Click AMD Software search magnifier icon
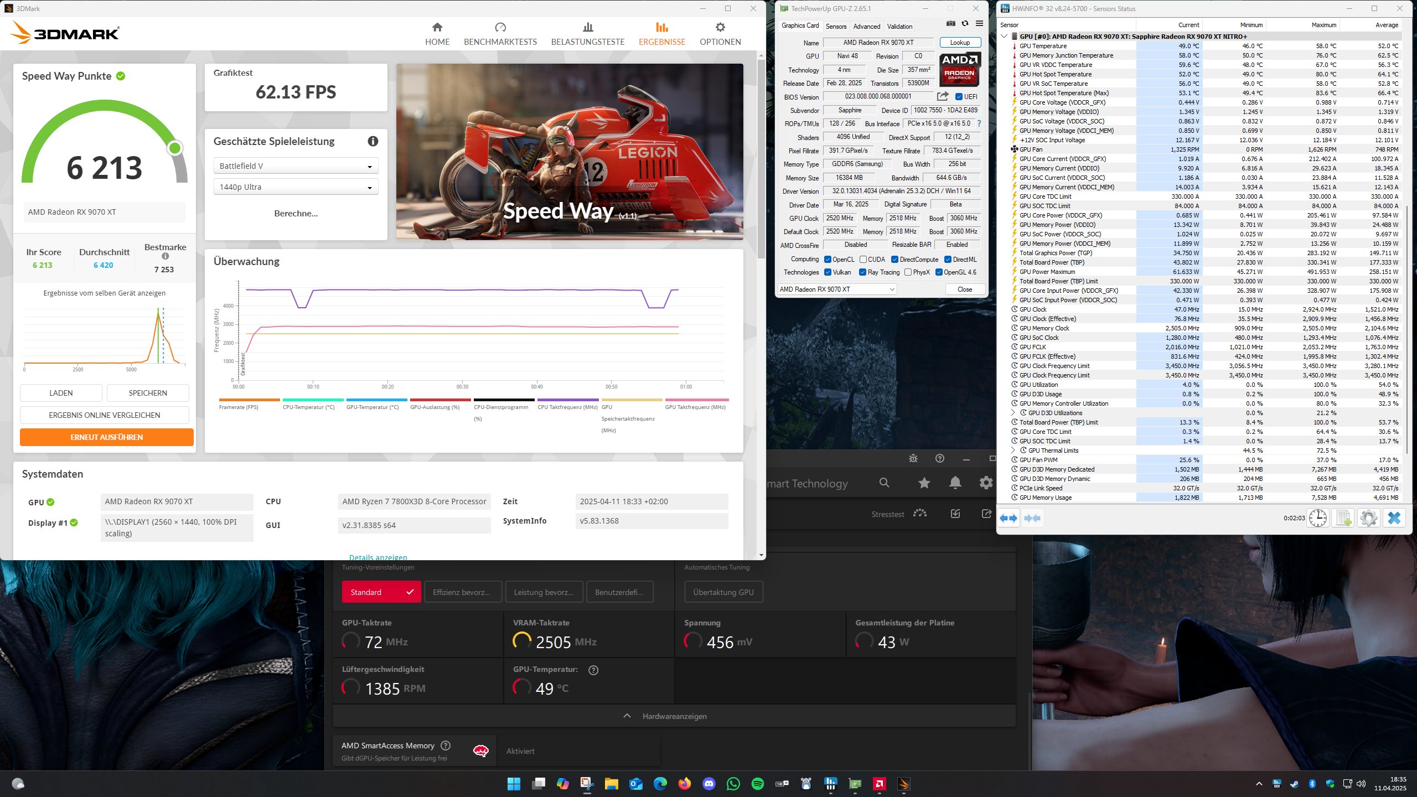The height and width of the screenshot is (797, 1417). pyautogui.click(x=884, y=483)
